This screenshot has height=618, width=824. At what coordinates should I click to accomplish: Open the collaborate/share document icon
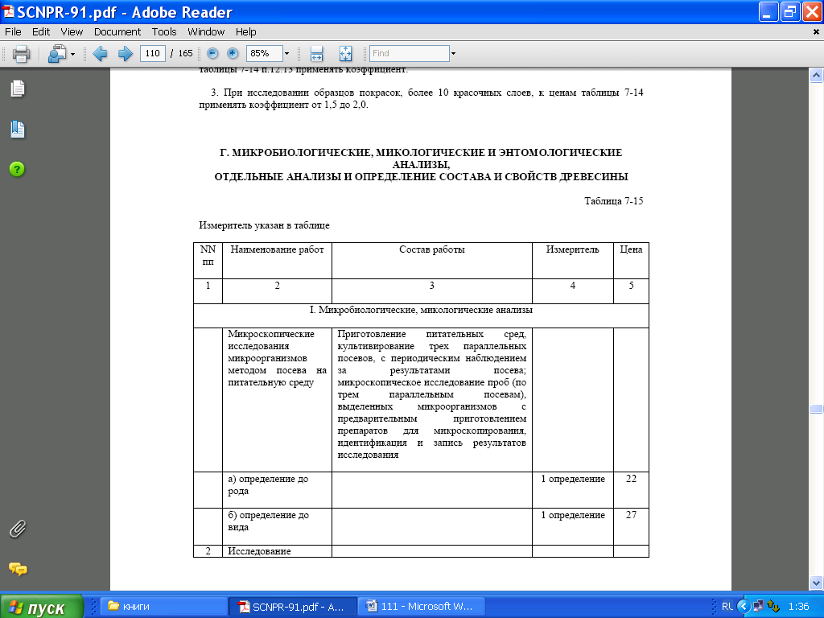pos(57,54)
